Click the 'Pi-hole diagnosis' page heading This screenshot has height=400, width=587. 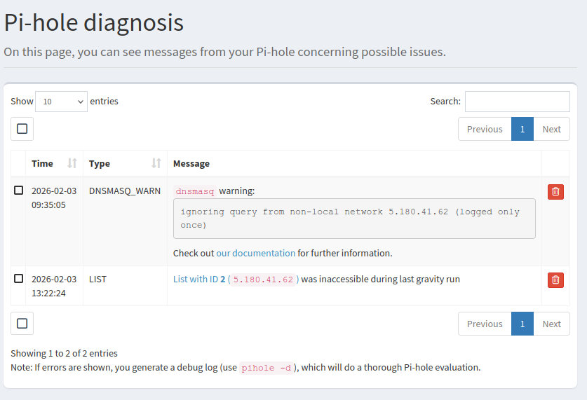[x=93, y=22]
